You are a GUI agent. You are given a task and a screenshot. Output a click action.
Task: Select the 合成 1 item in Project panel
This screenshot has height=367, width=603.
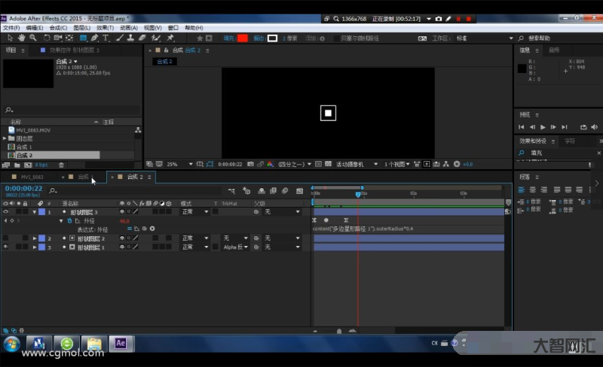click(24, 147)
